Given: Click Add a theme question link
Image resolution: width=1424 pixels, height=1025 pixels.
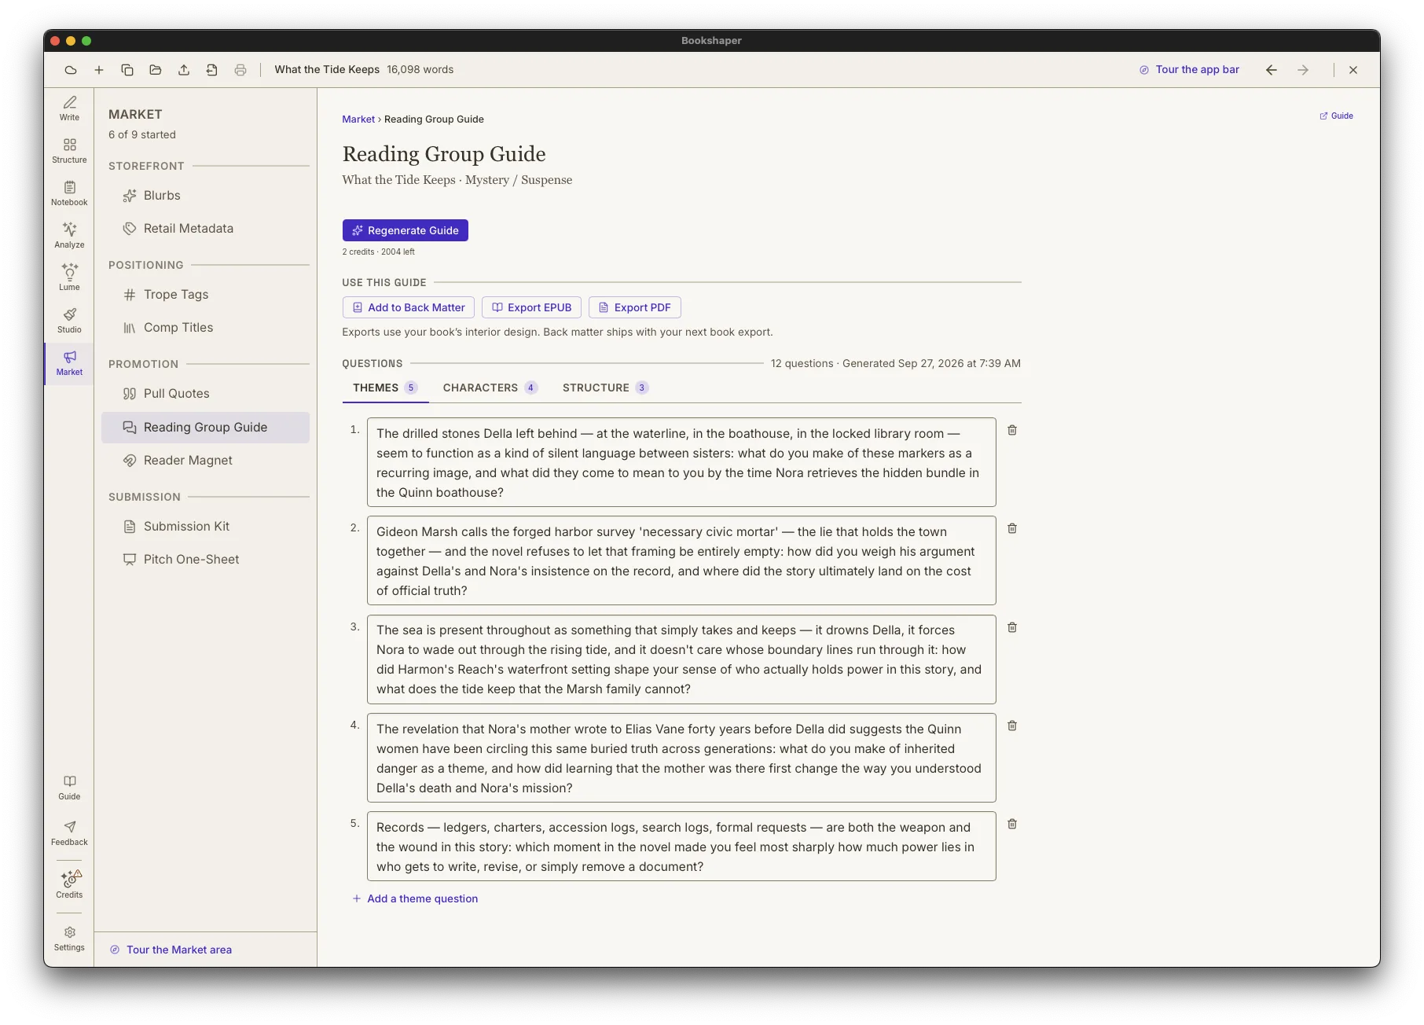Looking at the screenshot, I should tap(415, 898).
